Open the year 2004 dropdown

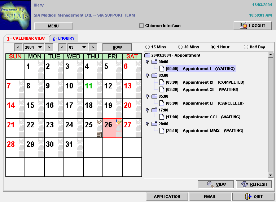(33, 47)
